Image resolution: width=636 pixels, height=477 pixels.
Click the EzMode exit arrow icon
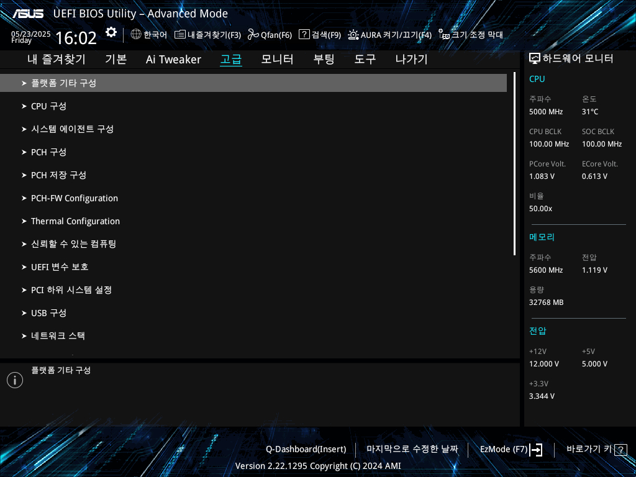tap(536, 450)
